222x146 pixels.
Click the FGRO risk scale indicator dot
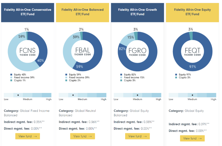point(137,95)
